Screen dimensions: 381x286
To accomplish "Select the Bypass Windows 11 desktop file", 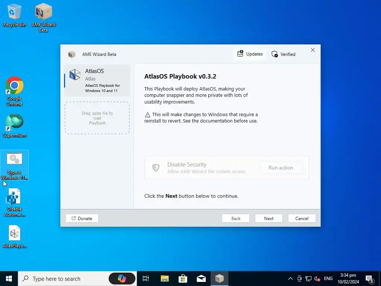I will tap(15, 166).
